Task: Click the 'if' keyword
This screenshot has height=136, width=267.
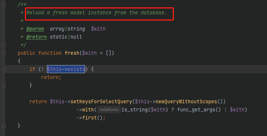Action: click(x=32, y=69)
